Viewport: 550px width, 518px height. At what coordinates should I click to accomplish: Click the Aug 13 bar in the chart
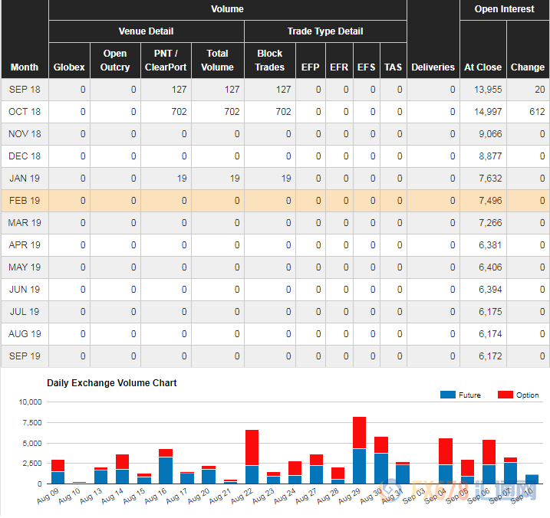[x=101, y=476]
